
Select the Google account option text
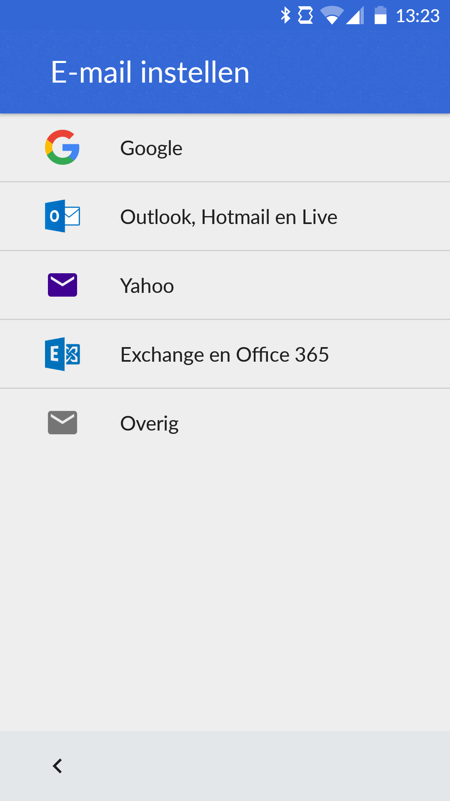151,148
